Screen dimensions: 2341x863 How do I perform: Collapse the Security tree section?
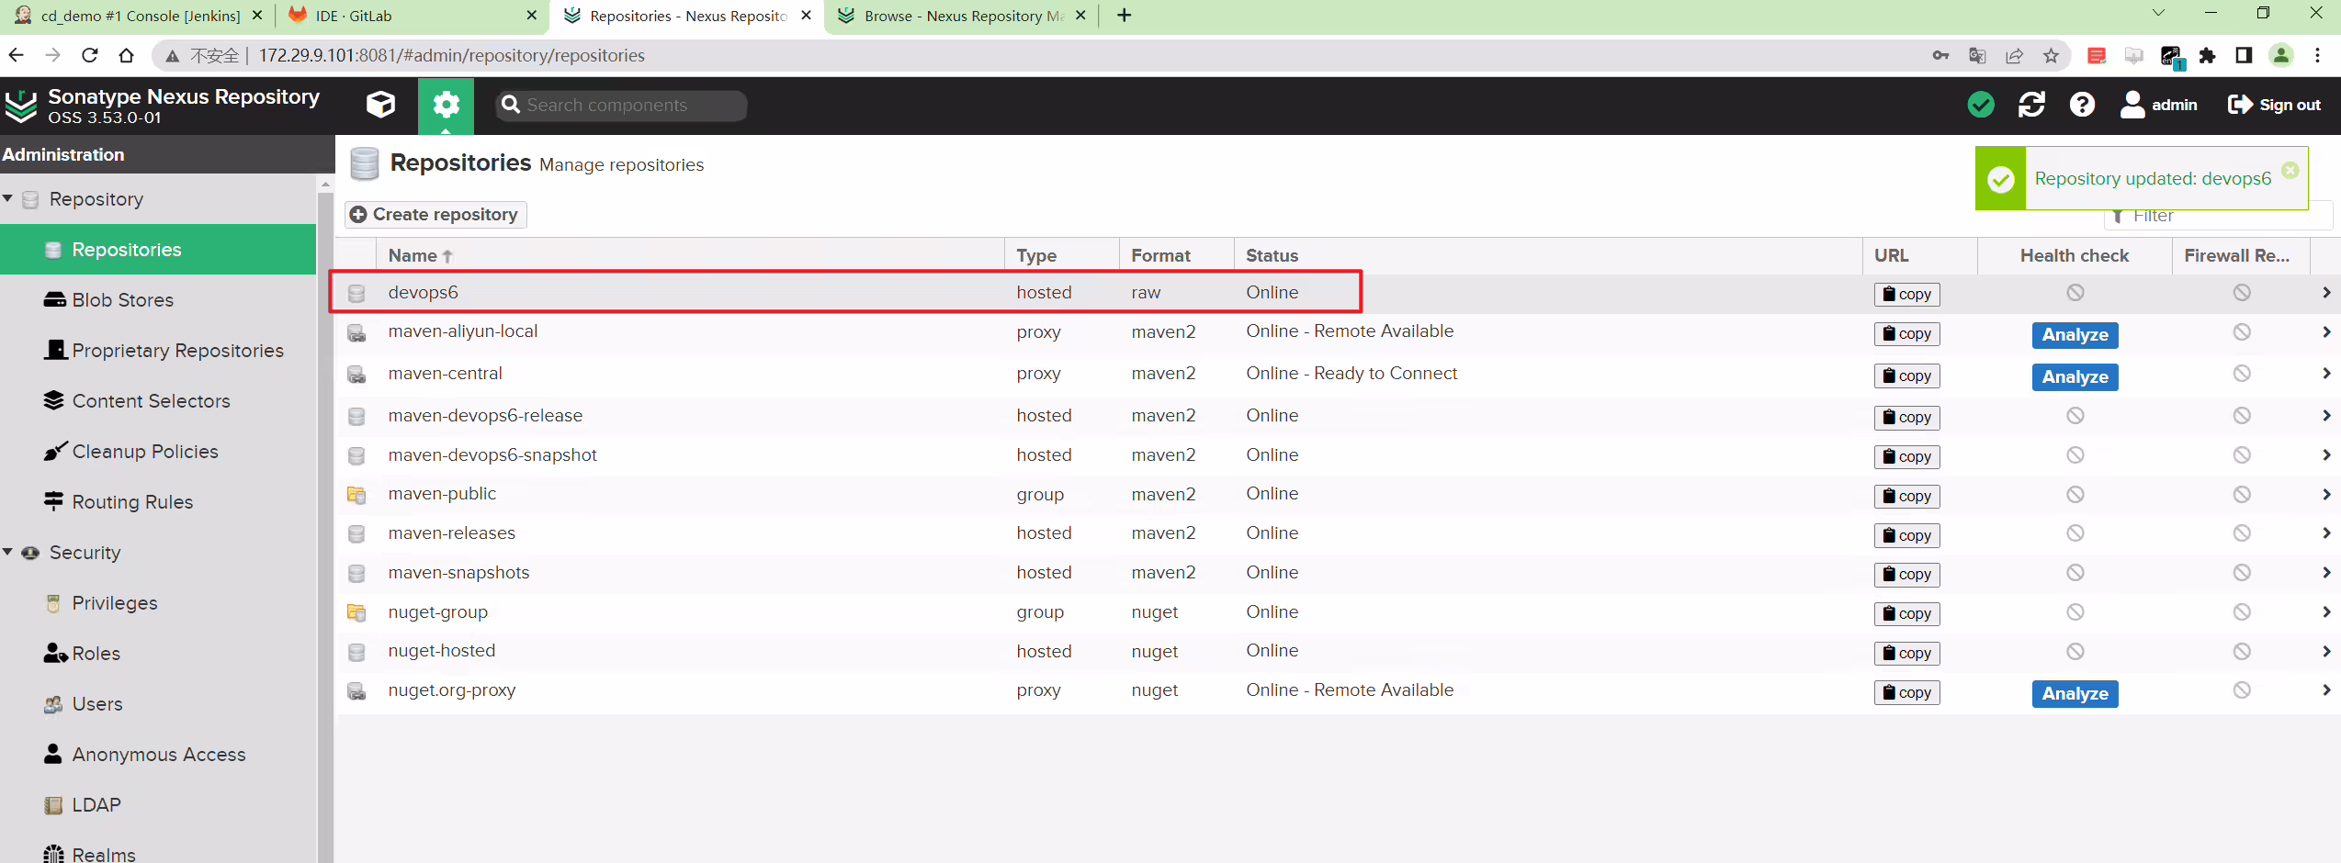[x=7, y=552]
